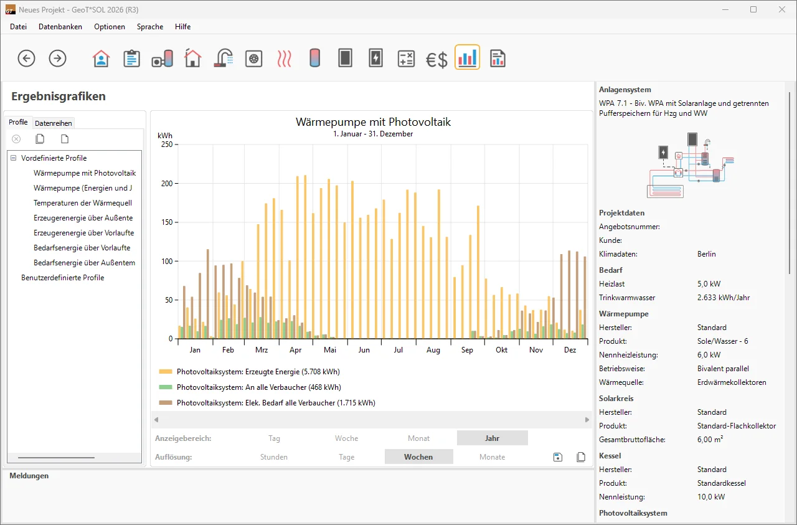Open the photovoltaic panel lightning icon

pyautogui.click(x=375, y=59)
